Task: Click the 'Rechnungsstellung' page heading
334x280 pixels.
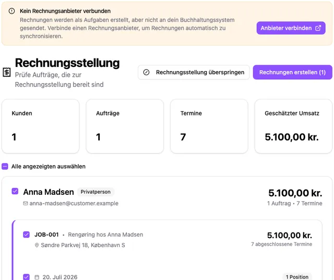Action: coord(67,63)
